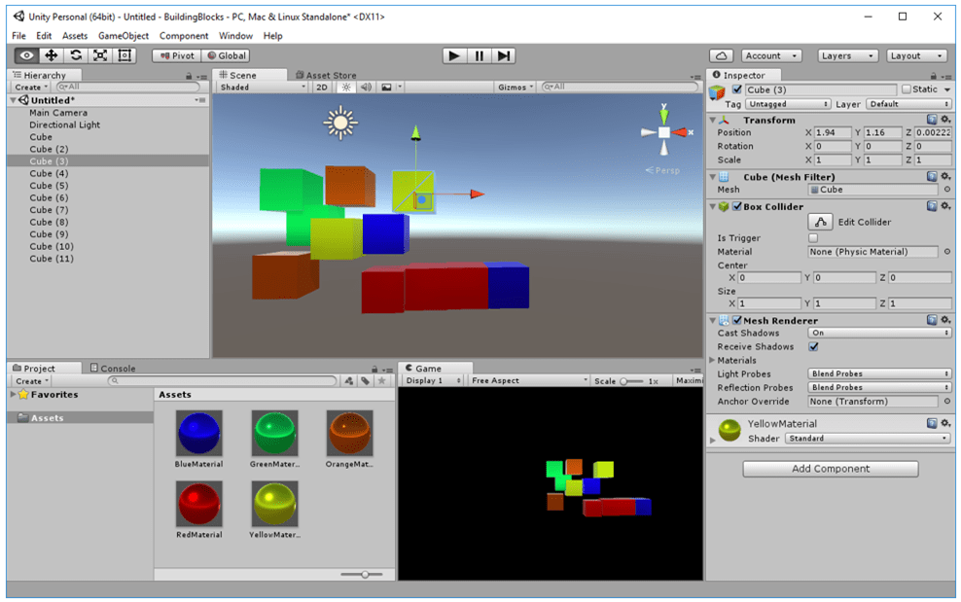Open the GameObject menu

click(124, 36)
